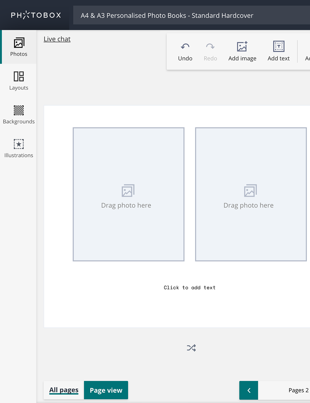Click the greyed-out Redo button

tap(210, 52)
